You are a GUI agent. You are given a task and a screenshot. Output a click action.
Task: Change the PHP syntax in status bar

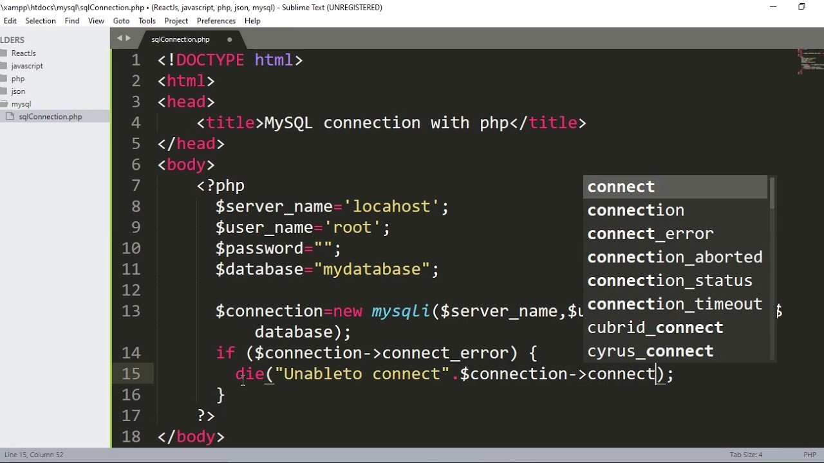(x=809, y=455)
